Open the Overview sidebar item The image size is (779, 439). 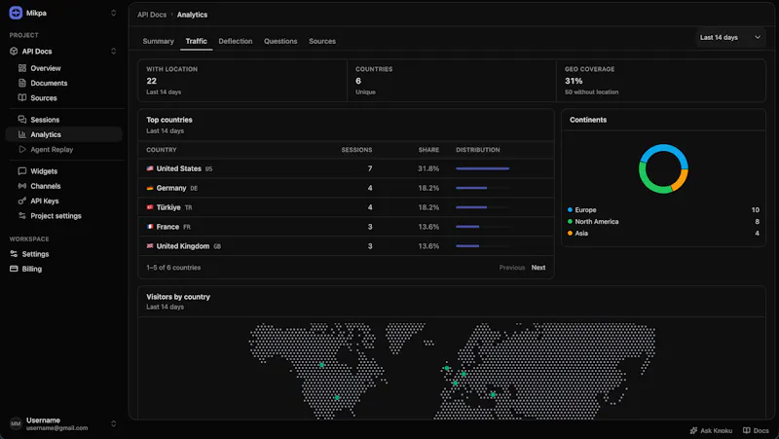tap(63, 68)
